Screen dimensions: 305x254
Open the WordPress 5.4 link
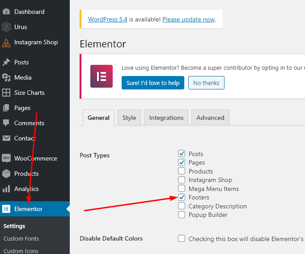click(x=108, y=19)
